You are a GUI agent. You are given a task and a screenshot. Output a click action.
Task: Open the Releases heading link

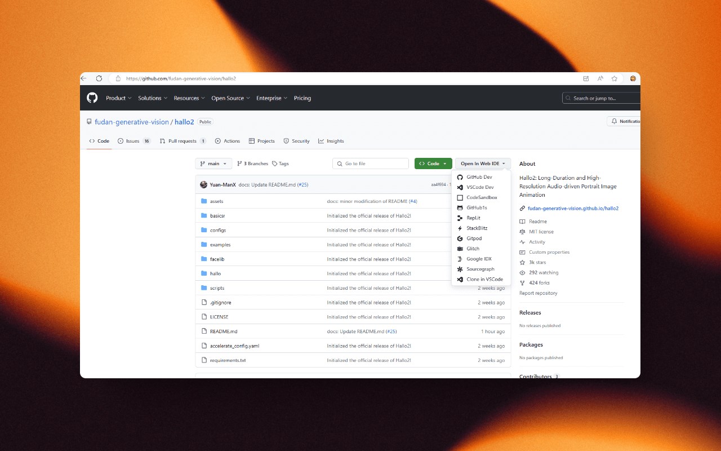(530, 312)
